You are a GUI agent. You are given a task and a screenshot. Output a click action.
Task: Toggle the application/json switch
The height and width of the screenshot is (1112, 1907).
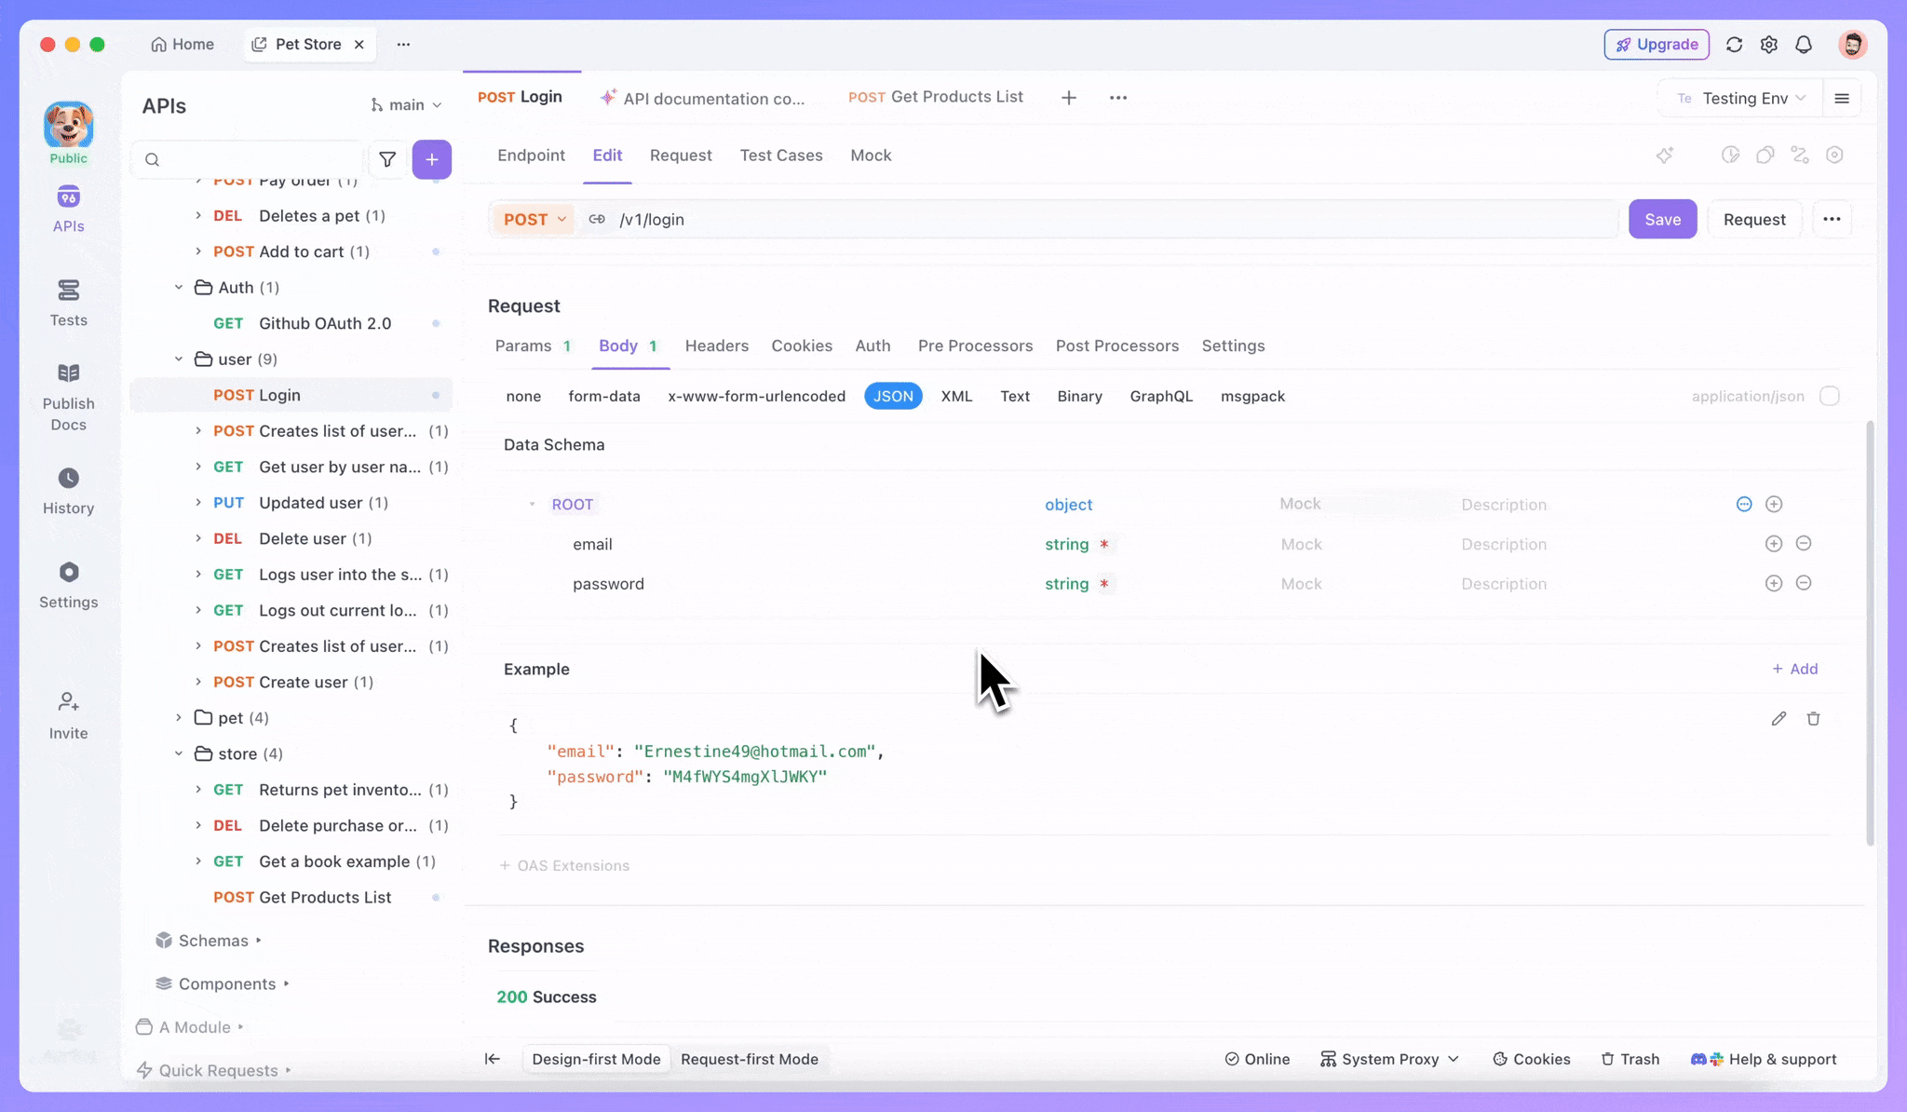click(1829, 396)
